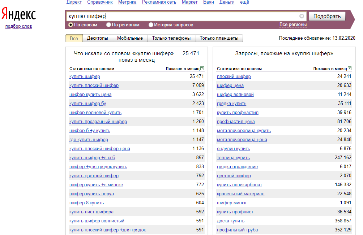The width and height of the screenshot is (363, 235).
Task: Open the 'Директ' link in top navigation
Action: click(x=74, y=2)
